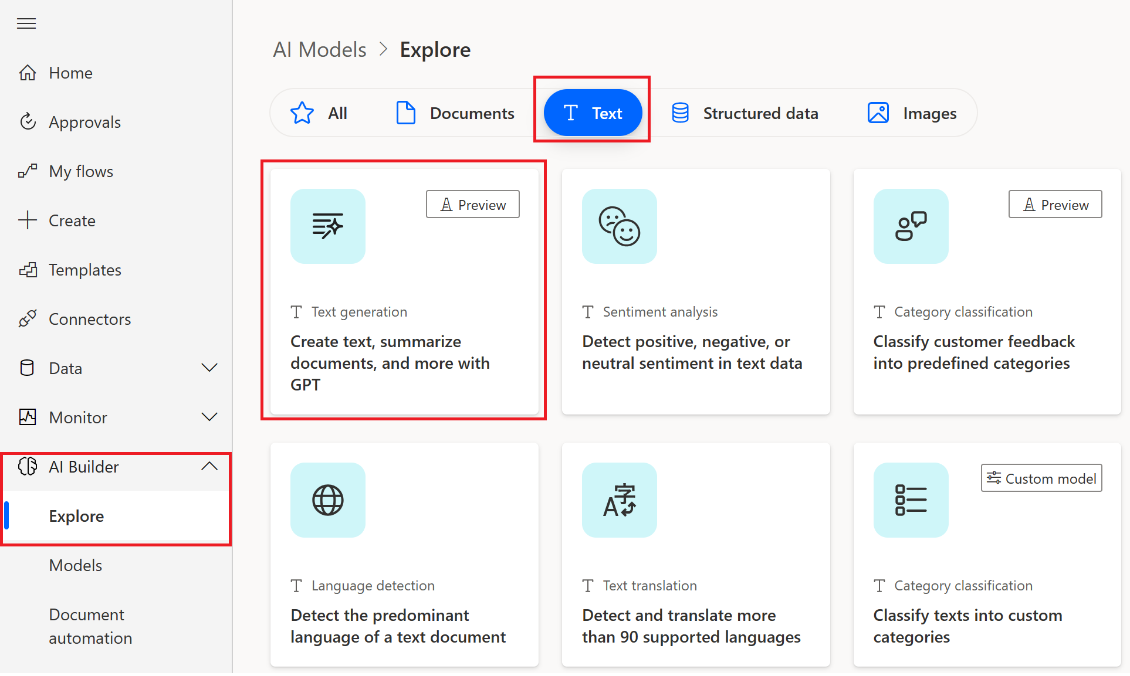Select the Text filter tab
This screenshot has height=676, width=1130.
[x=594, y=113]
